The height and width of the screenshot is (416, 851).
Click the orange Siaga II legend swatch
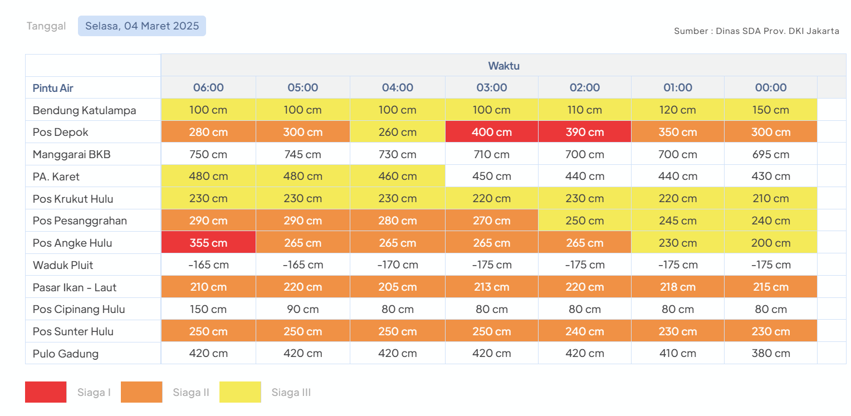coord(141,392)
